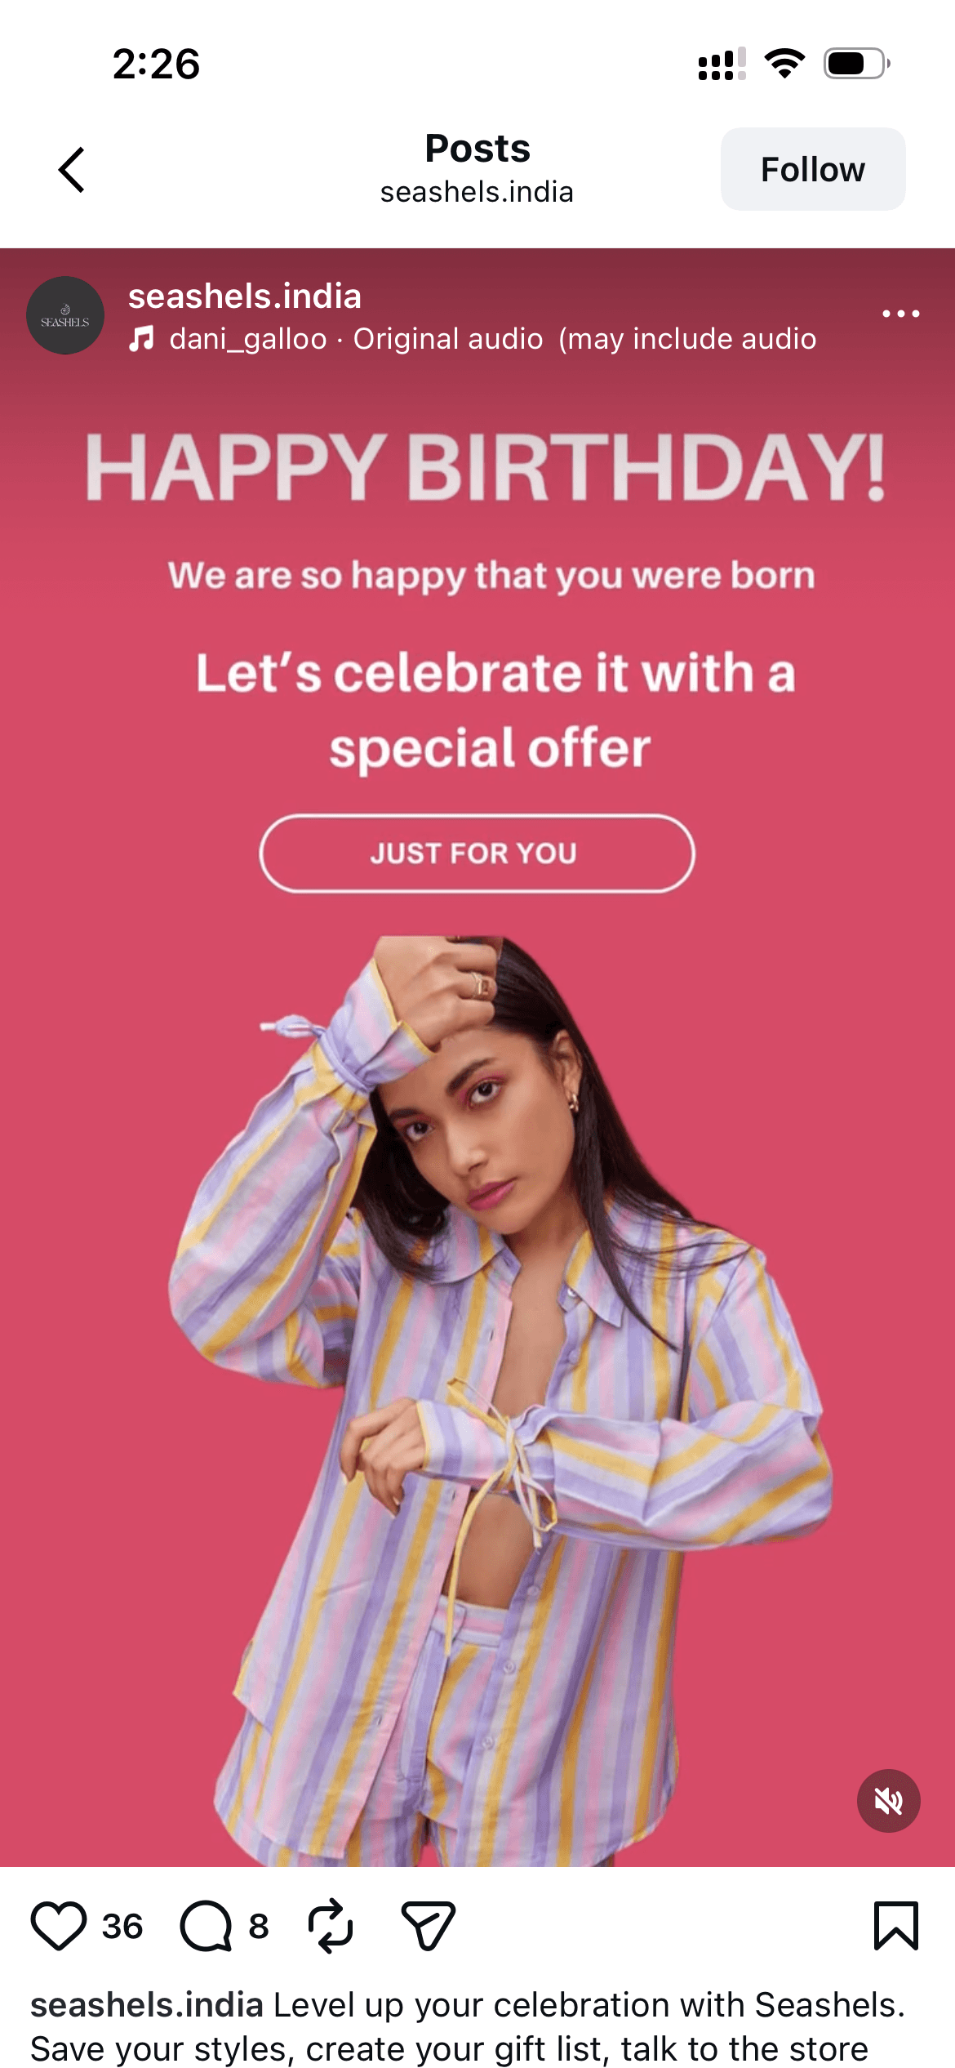Tap the JUST FOR YOU banner button

tap(477, 853)
